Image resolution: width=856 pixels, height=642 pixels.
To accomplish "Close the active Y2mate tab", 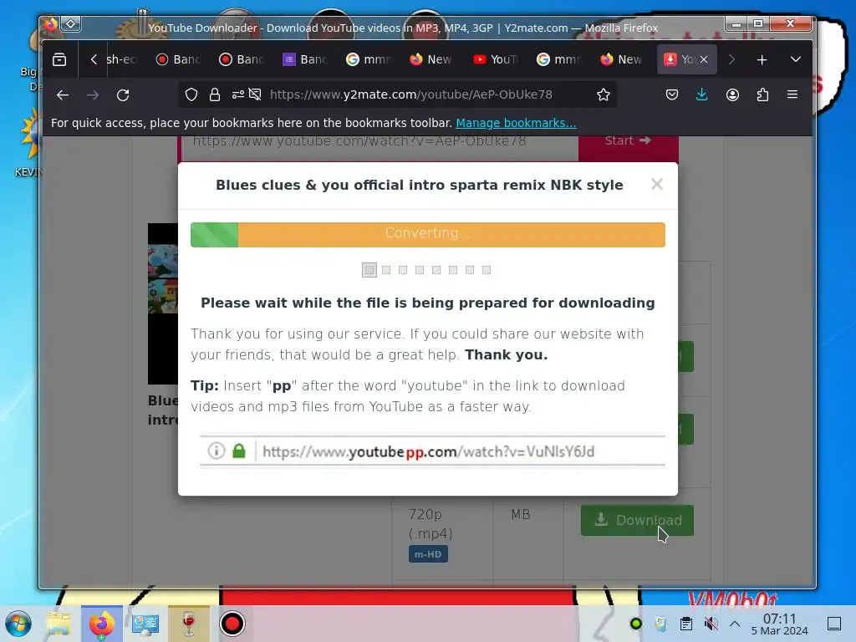I will pos(704,59).
